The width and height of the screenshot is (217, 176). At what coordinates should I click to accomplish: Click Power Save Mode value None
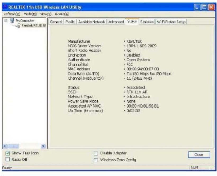[131, 101]
